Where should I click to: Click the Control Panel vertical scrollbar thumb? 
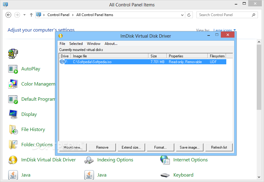(x=259, y=77)
